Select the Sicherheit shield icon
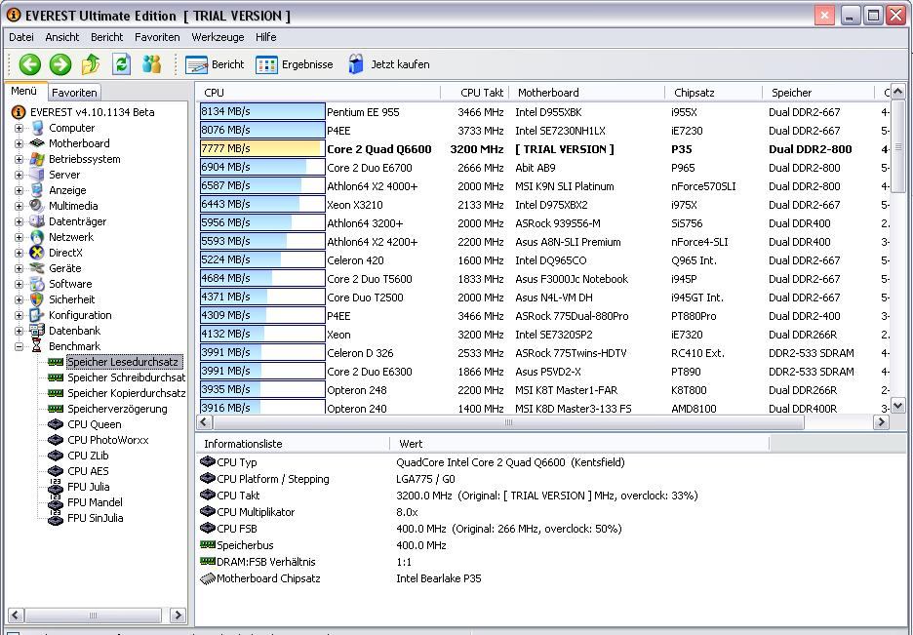 click(x=37, y=299)
